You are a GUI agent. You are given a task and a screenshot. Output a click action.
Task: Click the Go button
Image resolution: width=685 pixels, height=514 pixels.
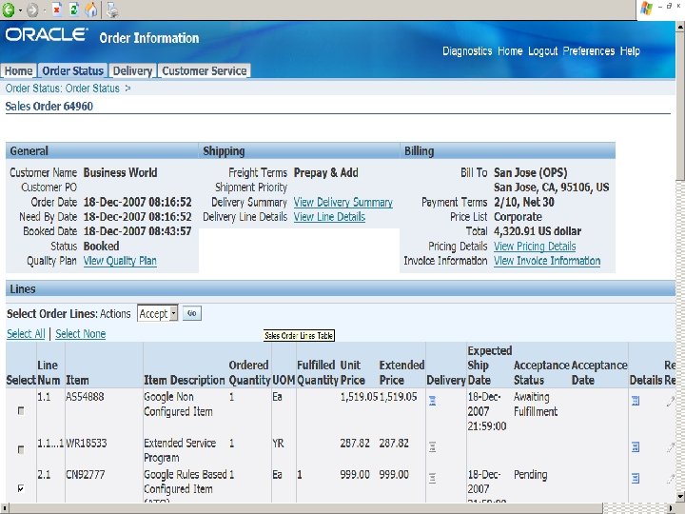pos(192,313)
